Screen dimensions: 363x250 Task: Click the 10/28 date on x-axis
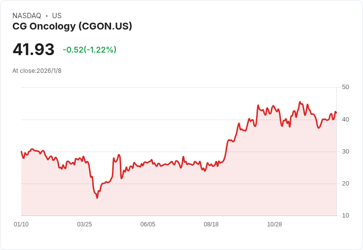point(275,224)
